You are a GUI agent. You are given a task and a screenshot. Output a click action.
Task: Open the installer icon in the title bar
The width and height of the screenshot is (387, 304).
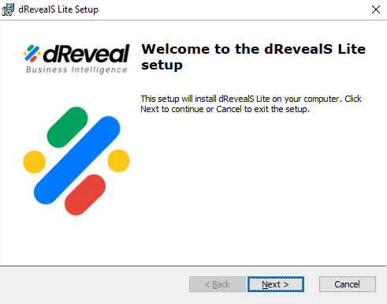(8, 9)
